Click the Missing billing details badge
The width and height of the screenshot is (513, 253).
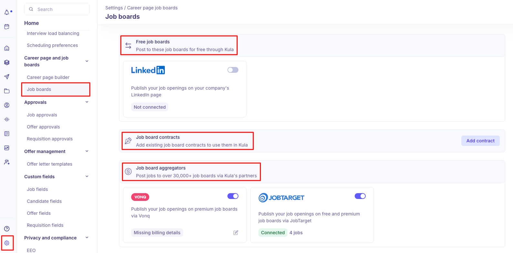(157, 233)
